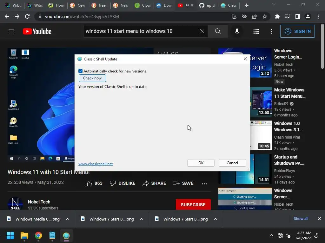The height and width of the screenshot is (243, 325).
Task: Go forward in Chrome browser
Action: click(x=17, y=16)
